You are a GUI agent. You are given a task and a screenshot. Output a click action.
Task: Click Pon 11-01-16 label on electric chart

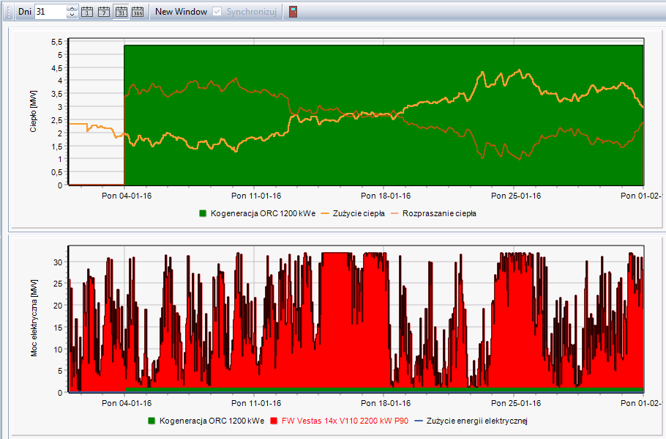point(256,403)
